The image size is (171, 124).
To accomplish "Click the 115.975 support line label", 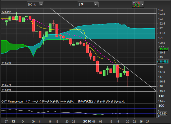I will [6, 85].
